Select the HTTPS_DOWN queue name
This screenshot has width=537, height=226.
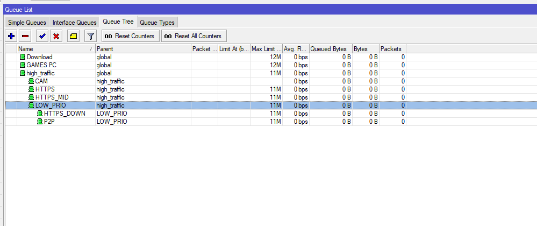pos(65,114)
